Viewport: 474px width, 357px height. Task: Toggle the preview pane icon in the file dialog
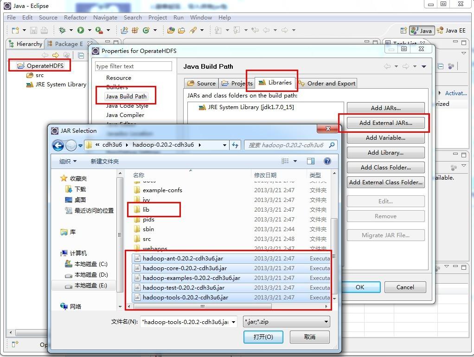[x=310, y=161]
